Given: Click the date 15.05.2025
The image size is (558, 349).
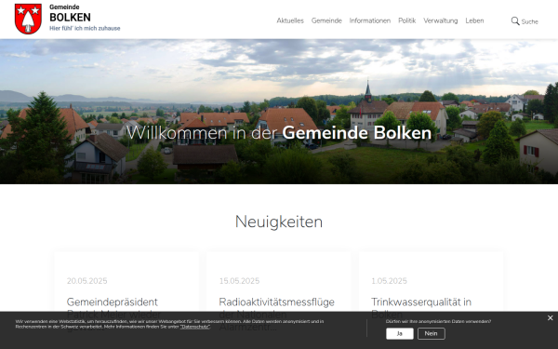Looking at the screenshot, I should (x=239, y=281).
